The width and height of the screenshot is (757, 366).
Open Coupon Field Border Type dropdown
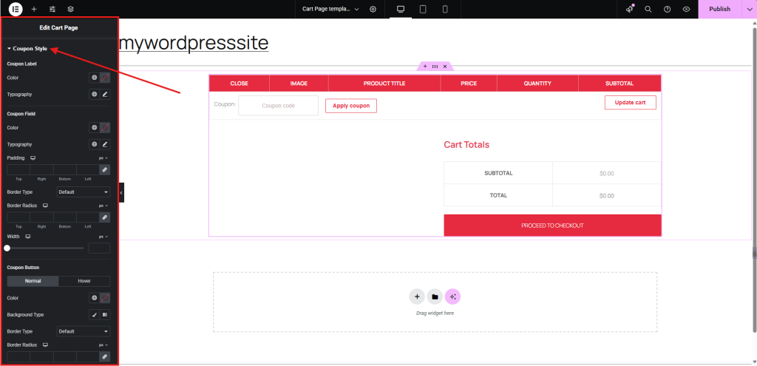(83, 192)
